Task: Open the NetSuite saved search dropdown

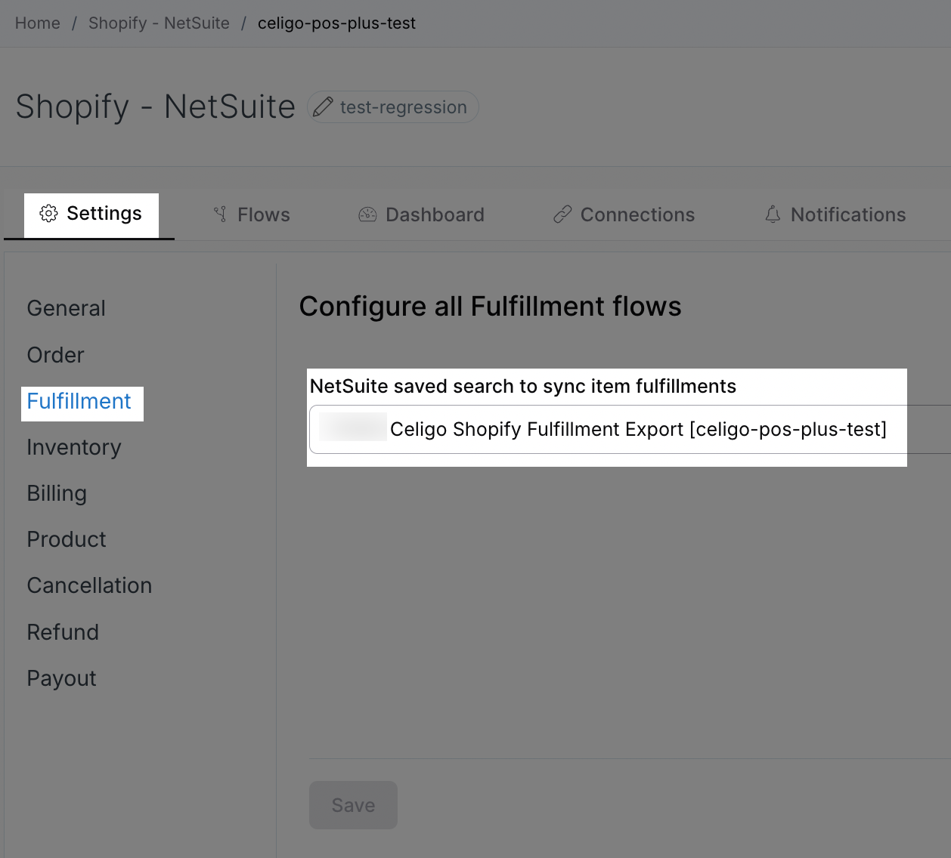Action: pos(627,430)
